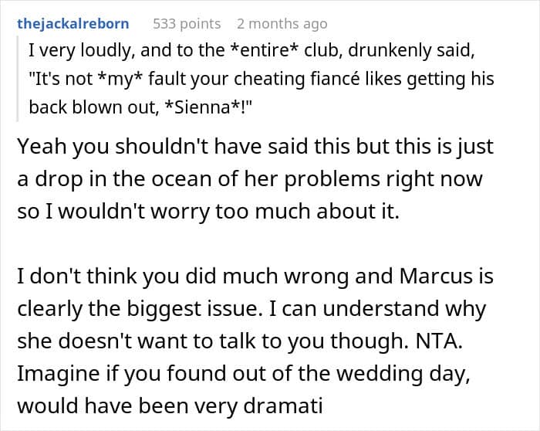Screen dimensions: 540x431
Task: Click the line "Yeah you shouldn't have said this"
Action: [255, 147]
